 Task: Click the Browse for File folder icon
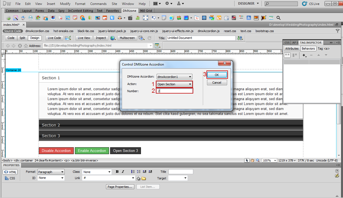pos(144,178)
